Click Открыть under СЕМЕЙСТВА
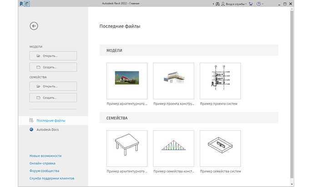Viewport: 312px width, 187px height. pos(53,86)
